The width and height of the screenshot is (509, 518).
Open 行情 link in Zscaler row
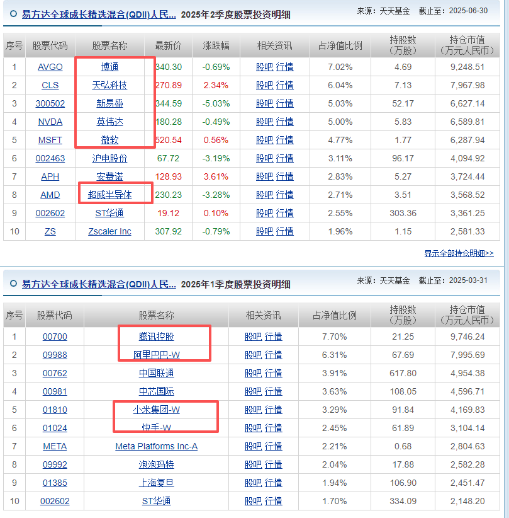pyautogui.click(x=284, y=231)
